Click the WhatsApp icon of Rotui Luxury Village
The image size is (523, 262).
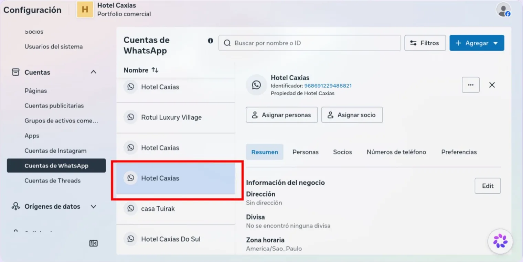click(x=131, y=117)
